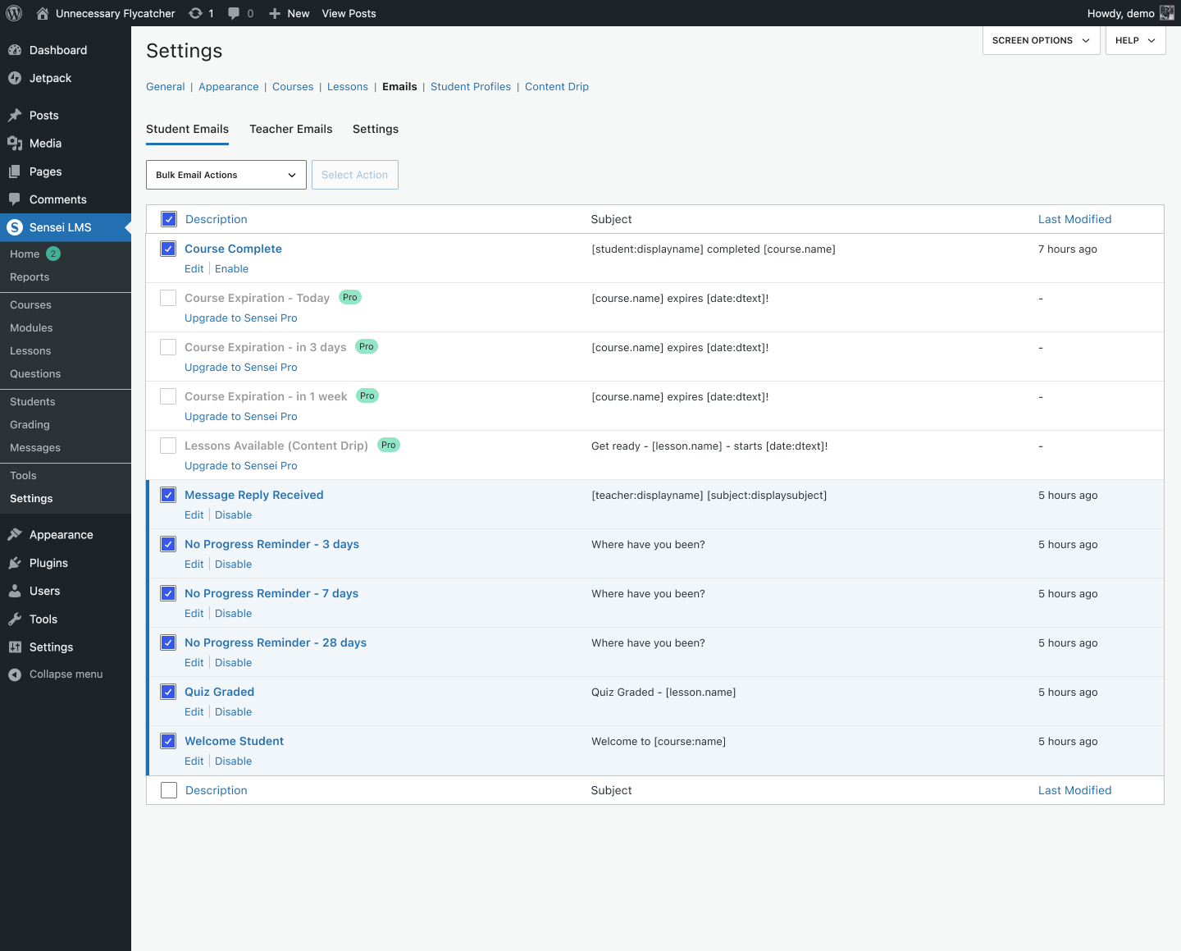Click the Plugins plug icon
This screenshot has width=1181, height=951.
coord(16,563)
